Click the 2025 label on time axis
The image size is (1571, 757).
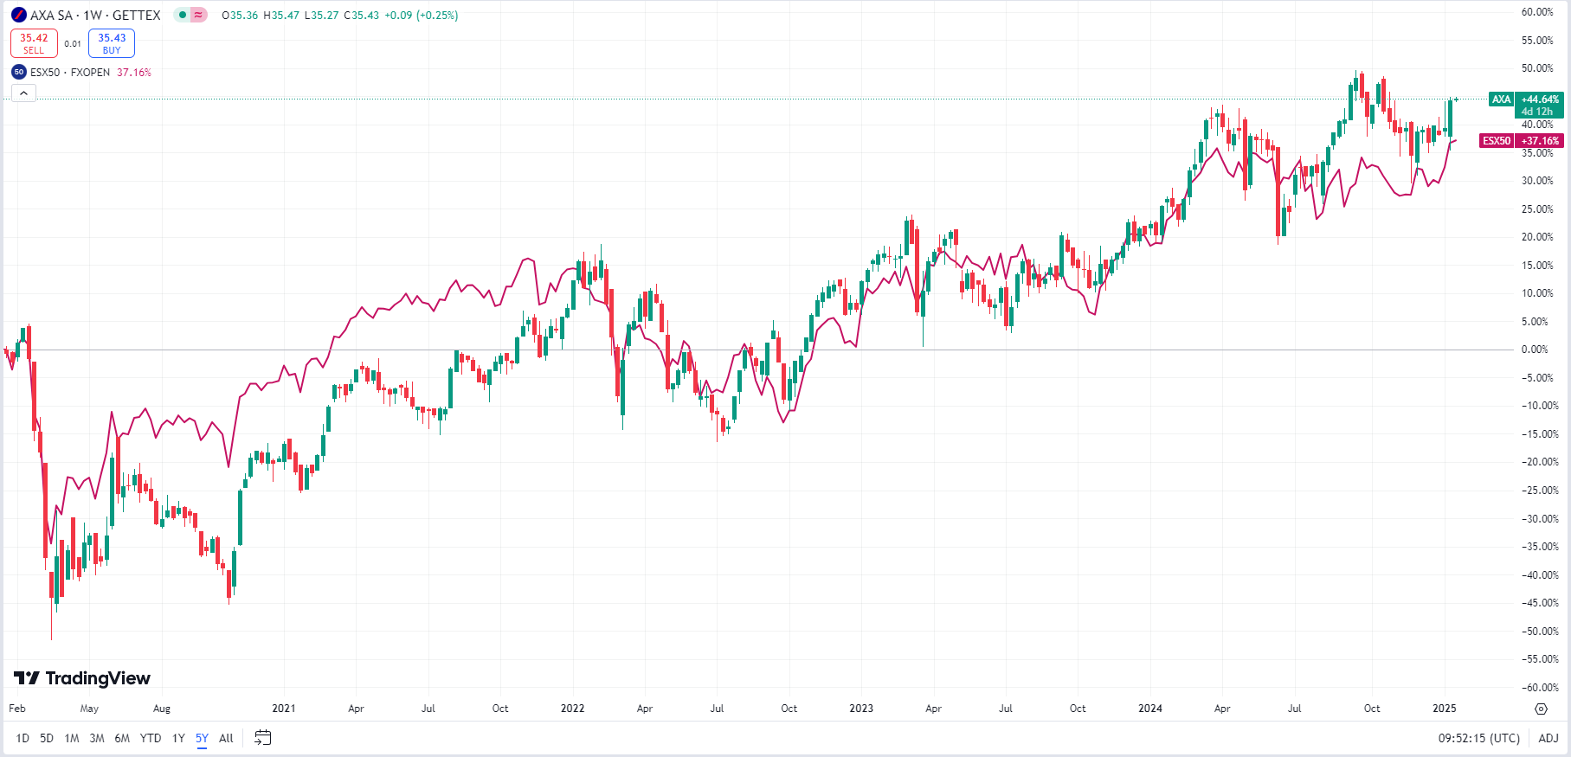(x=1445, y=708)
